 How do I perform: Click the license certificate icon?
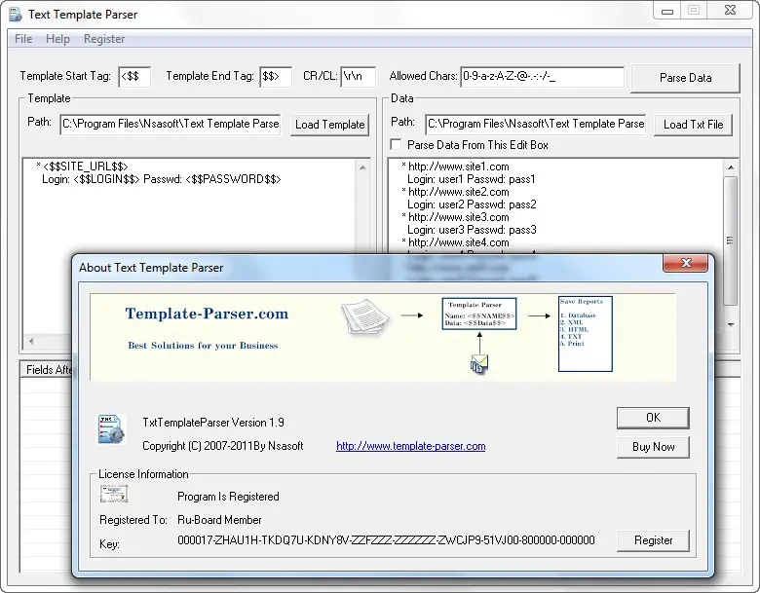(114, 495)
